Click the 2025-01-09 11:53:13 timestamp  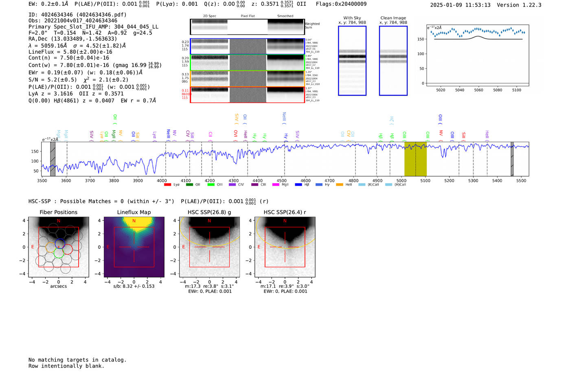(460, 5)
